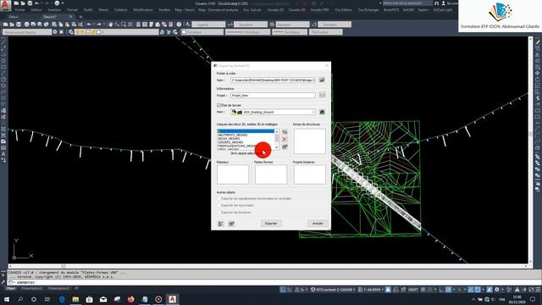The width and height of the screenshot is (542, 305).
Task: Open help question mark icon in toolbar
Action: (179, 25)
